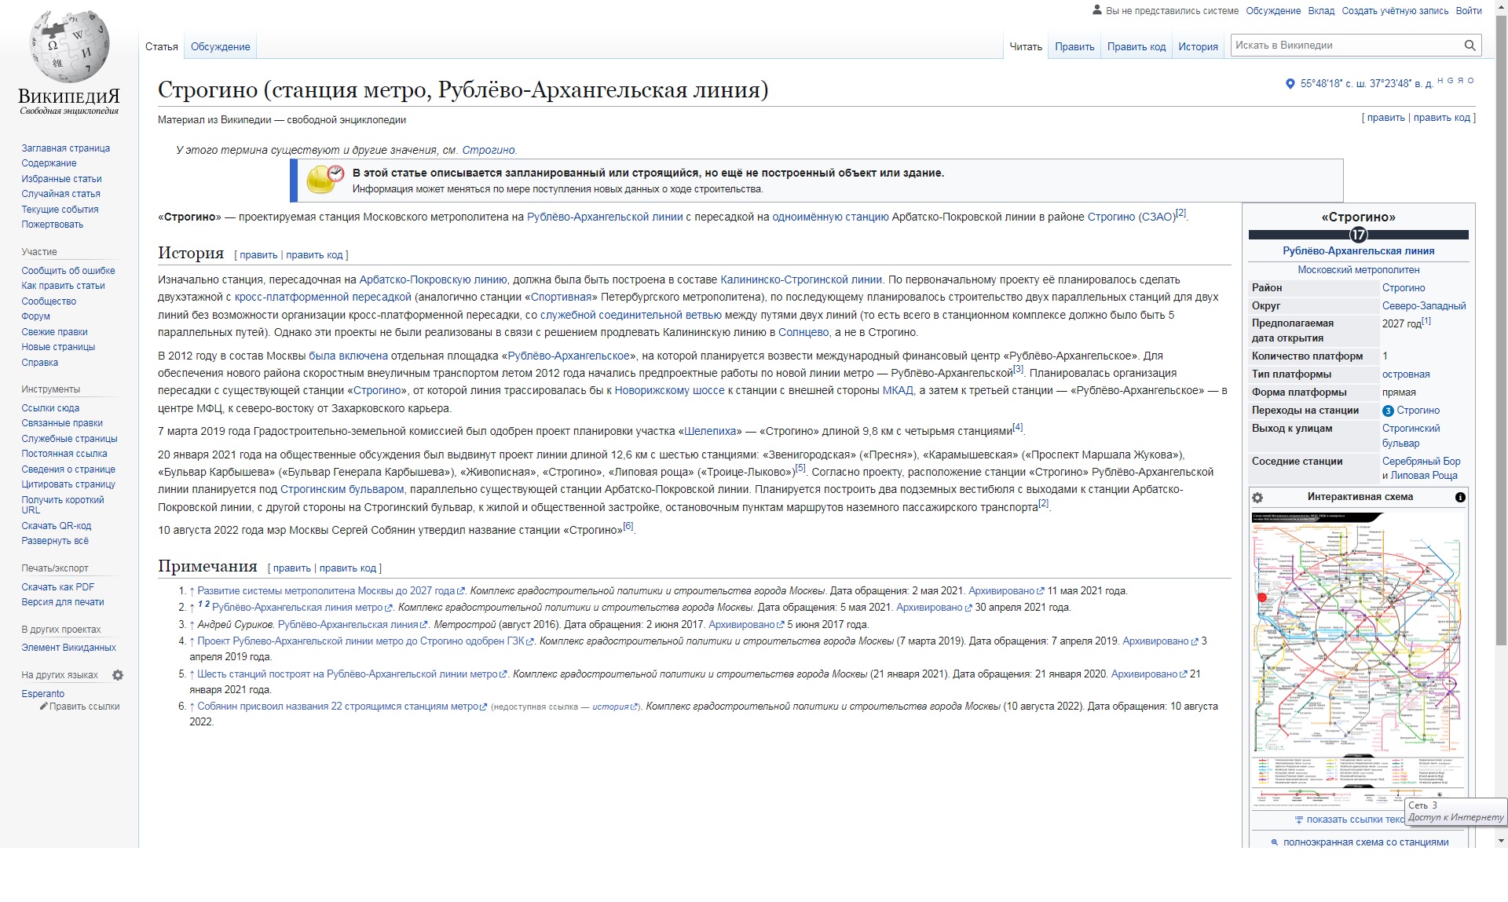This screenshot has height=902, width=1508.
Task: Click Создать учётную запись link
Action: (x=1395, y=11)
